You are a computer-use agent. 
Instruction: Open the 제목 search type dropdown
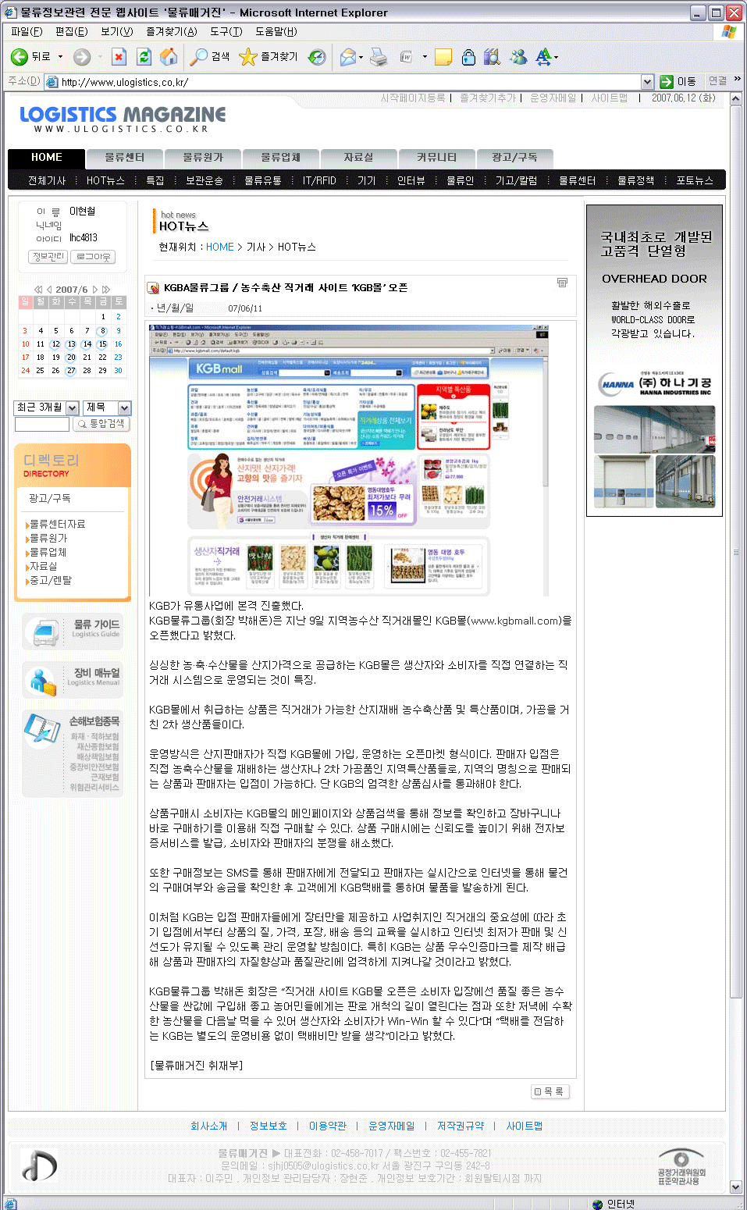click(107, 407)
